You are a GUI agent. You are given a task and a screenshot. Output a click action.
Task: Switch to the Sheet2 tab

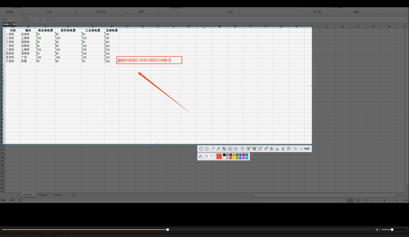(x=42, y=195)
